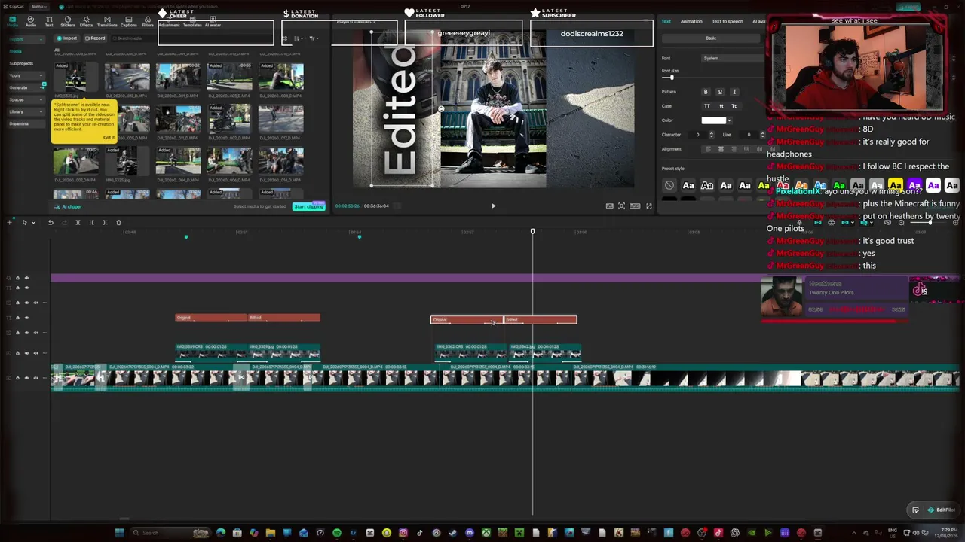
Task: Click the Start clipping button
Action: 308,206
